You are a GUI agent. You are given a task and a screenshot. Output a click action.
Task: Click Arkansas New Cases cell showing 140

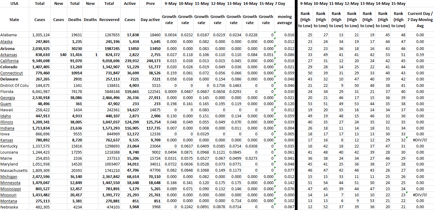(x=58, y=55)
